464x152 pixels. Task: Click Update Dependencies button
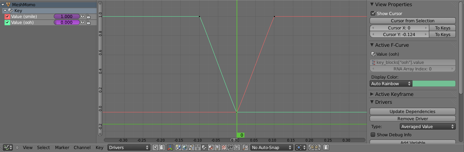(413, 111)
